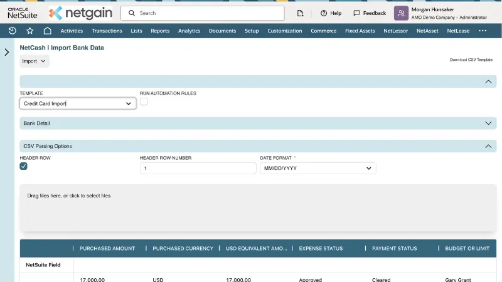This screenshot has height=282, width=502.
Task: Click the Purchased Currency column header
Action: [183, 248]
